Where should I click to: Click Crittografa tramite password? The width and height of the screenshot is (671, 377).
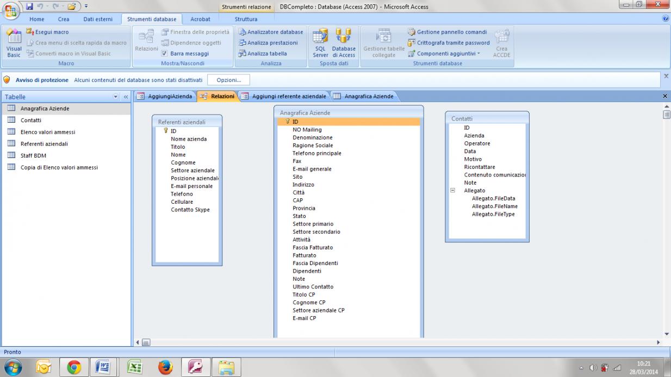[449, 43]
